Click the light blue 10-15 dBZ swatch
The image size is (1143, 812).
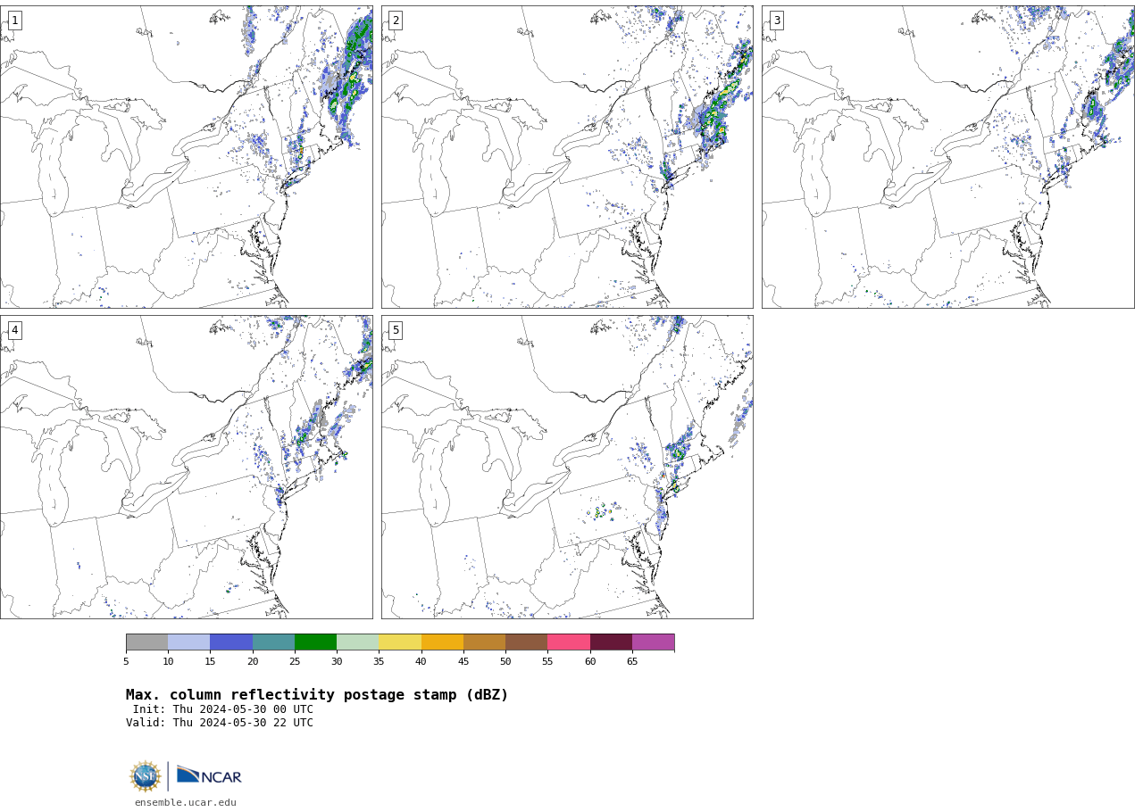(x=188, y=642)
